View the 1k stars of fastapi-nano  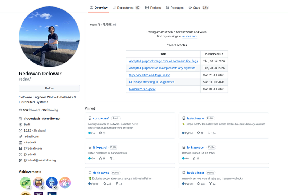(x=200, y=133)
